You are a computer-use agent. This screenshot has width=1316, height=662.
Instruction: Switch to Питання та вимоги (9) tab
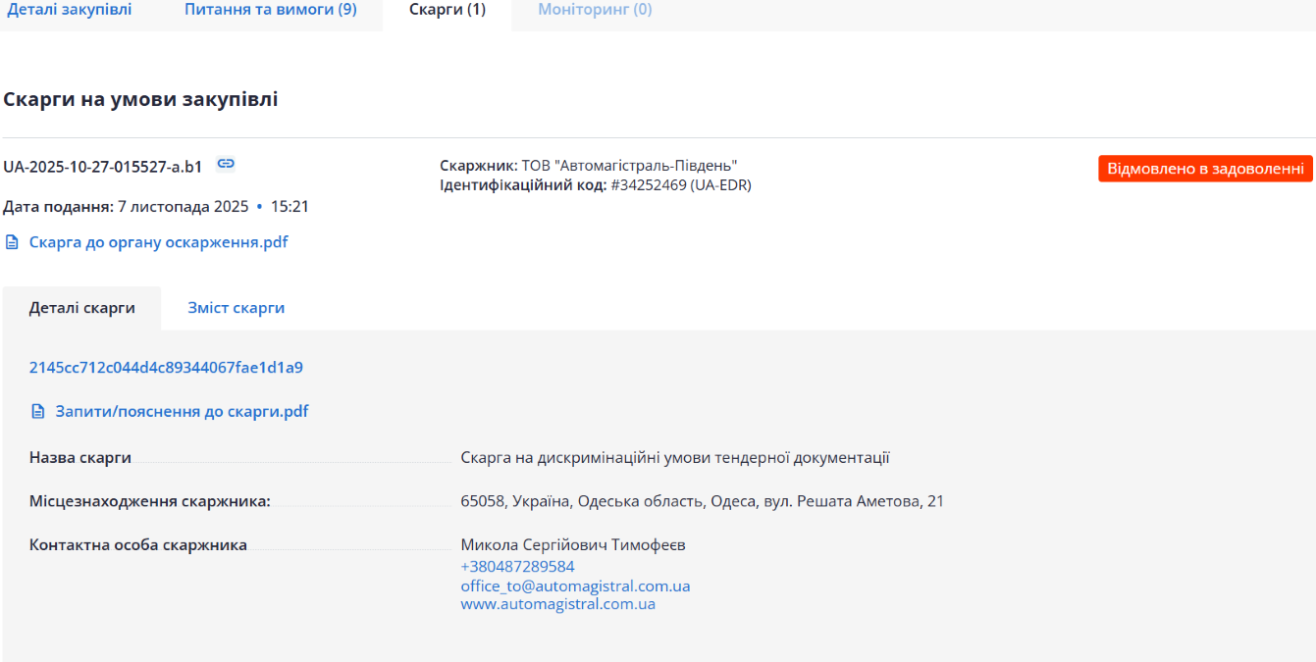(271, 10)
